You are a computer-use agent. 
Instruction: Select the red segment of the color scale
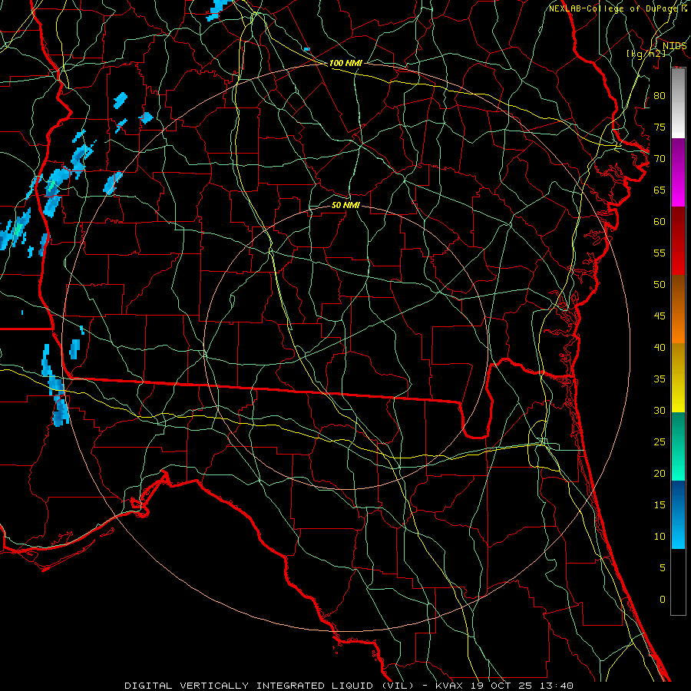[x=678, y=240]
